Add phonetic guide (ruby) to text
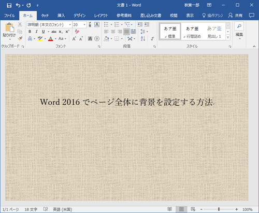Screen dimensions: 259x213 (x=90, y=25)
